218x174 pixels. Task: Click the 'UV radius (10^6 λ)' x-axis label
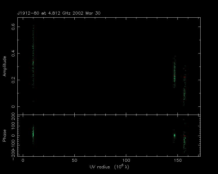click(110, 167)
